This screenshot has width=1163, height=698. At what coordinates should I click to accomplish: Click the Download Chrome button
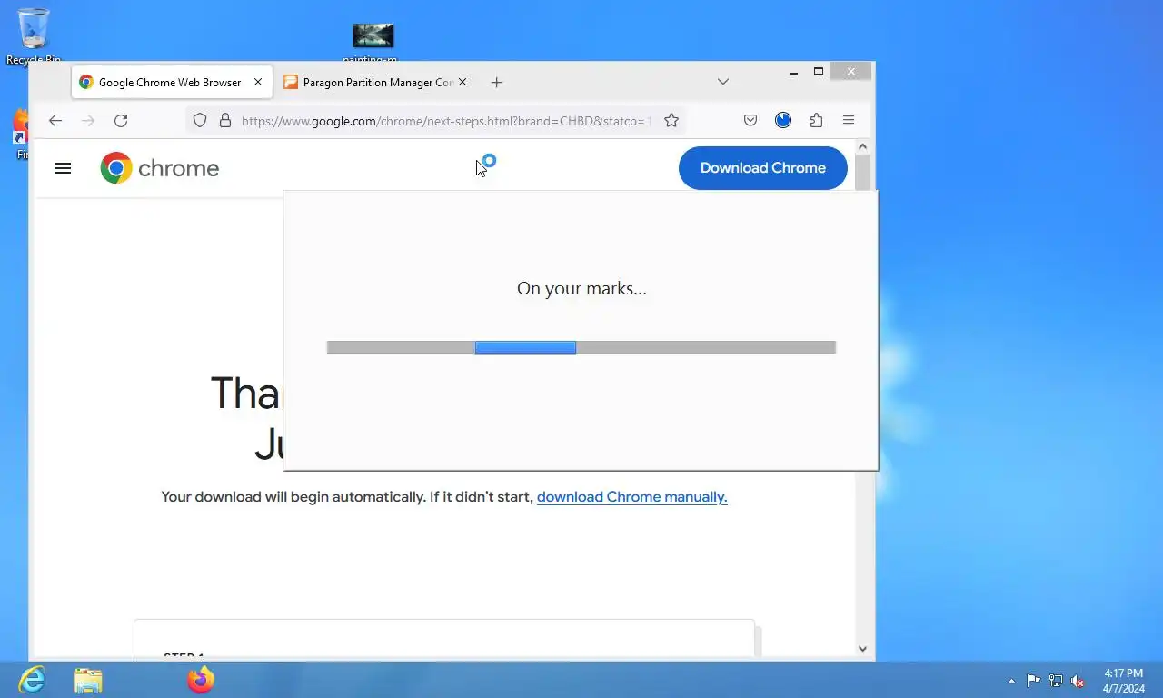pos(763,168)
